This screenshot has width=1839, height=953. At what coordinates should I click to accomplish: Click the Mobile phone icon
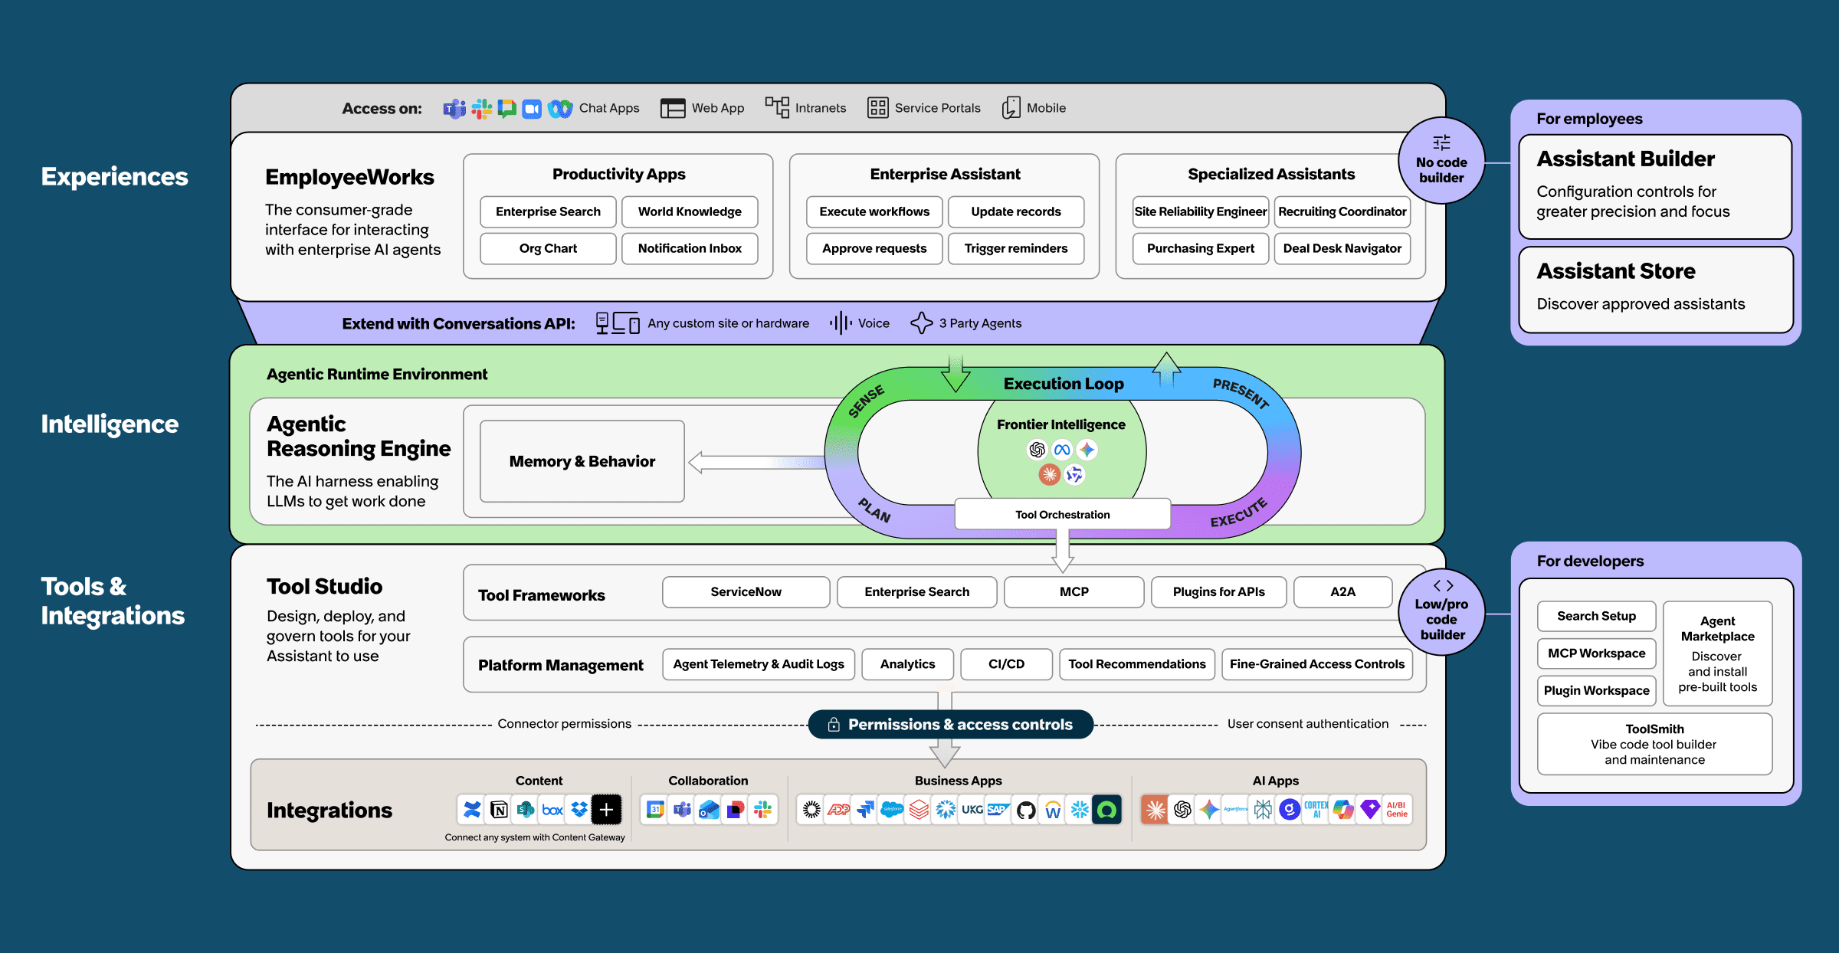[1011, 108]
